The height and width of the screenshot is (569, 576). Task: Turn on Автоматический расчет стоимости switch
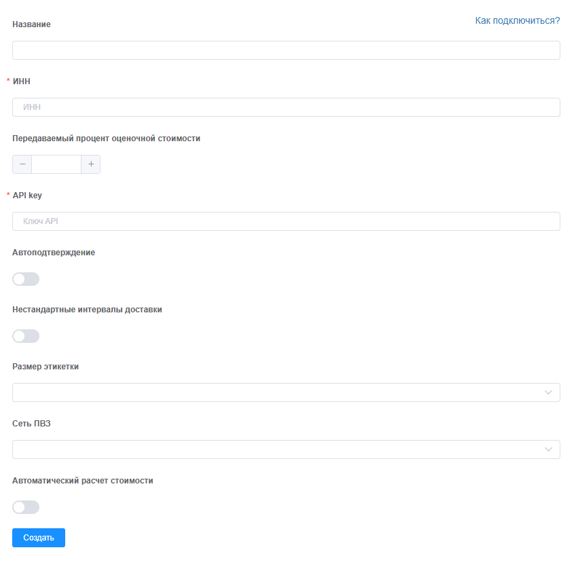point(26,507)
